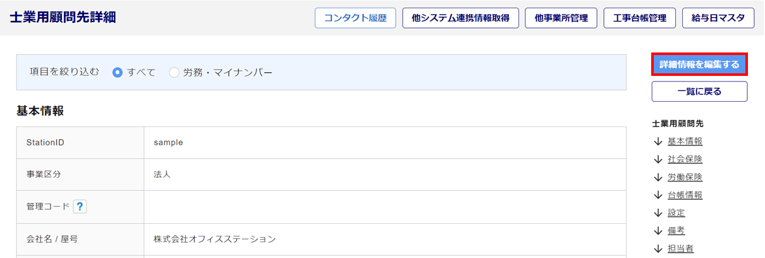Jump to 台帳情報 section link

685,195
